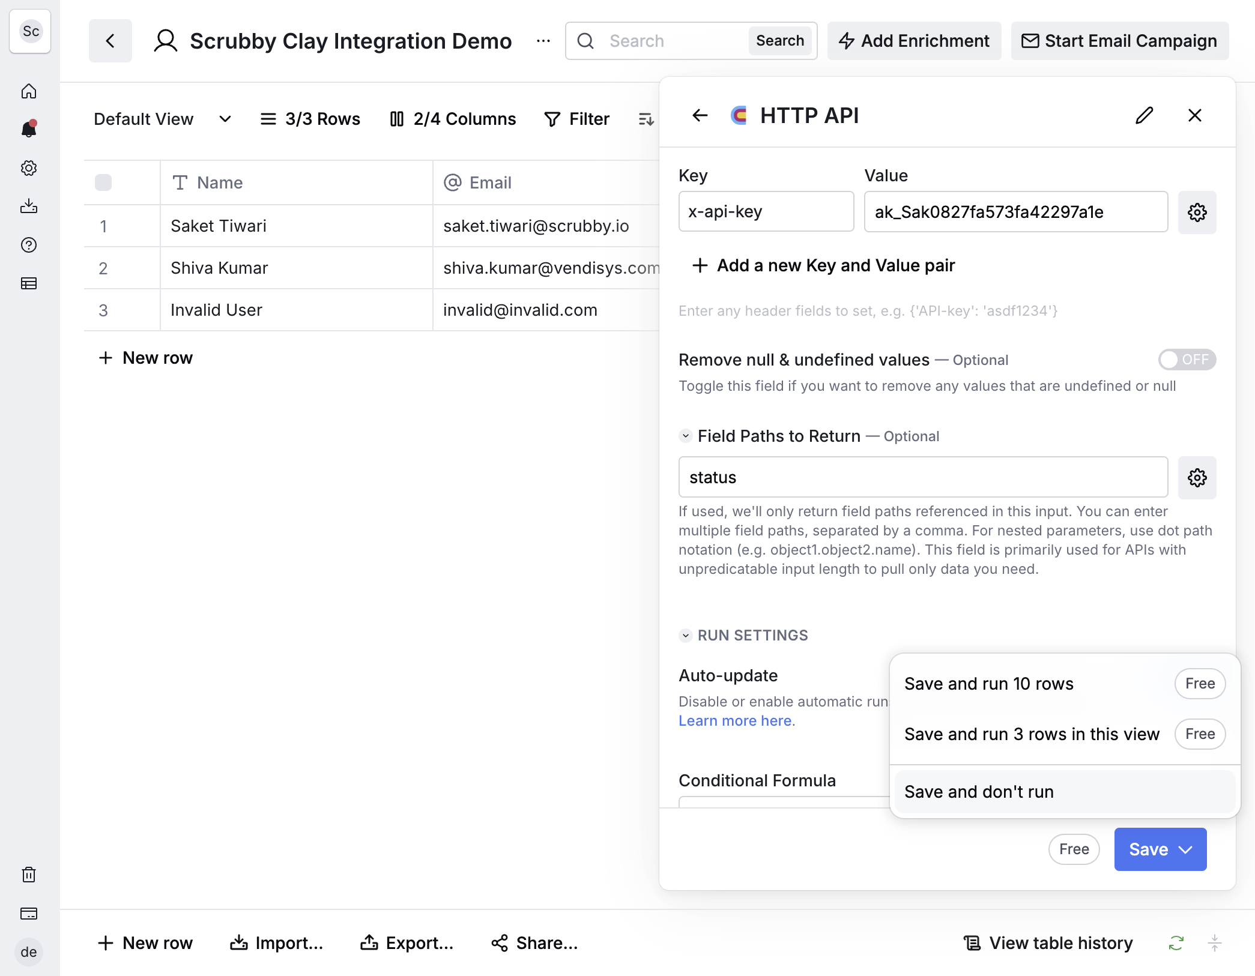The image size is (1255, 976).
Task: Check the select-all rows checkbox in header
Action: point(103,182)
